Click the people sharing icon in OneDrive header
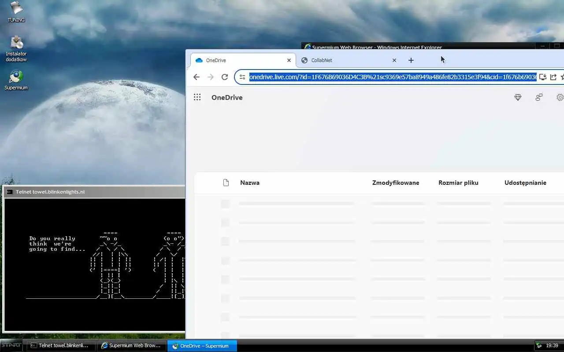 point(539,97)
